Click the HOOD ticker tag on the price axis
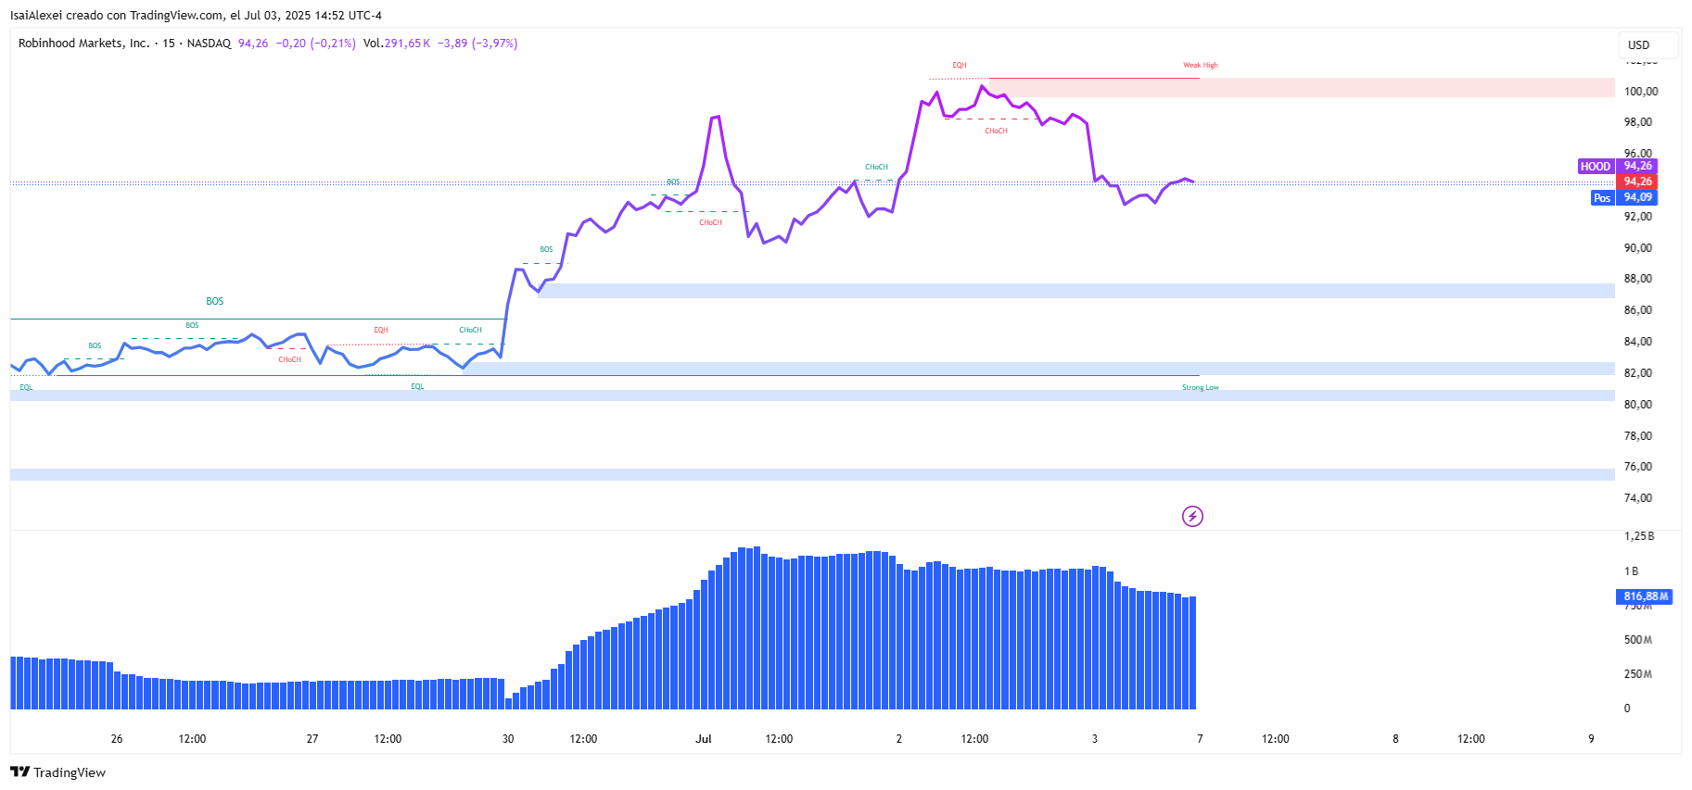 1596,167
